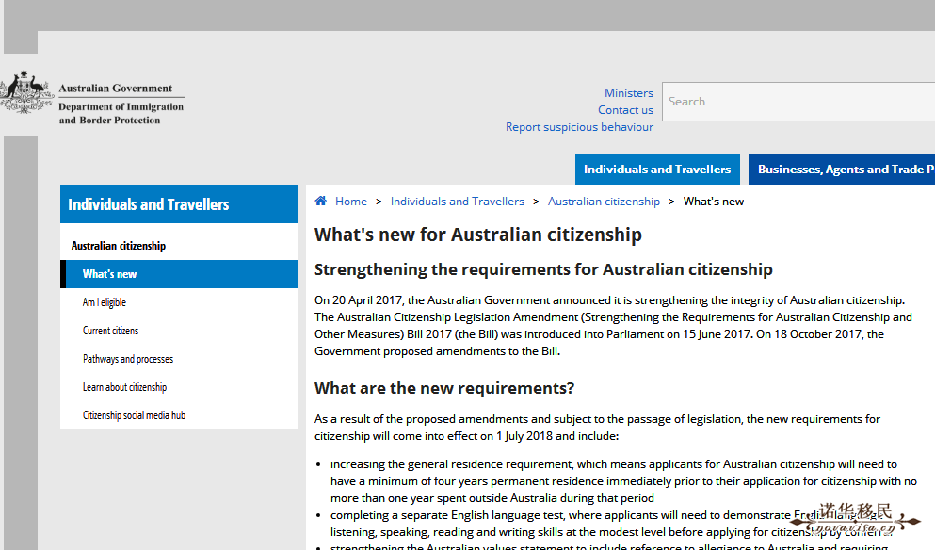Click into the Search input field
The image size is (935, 550).
[x=798, y=102]
